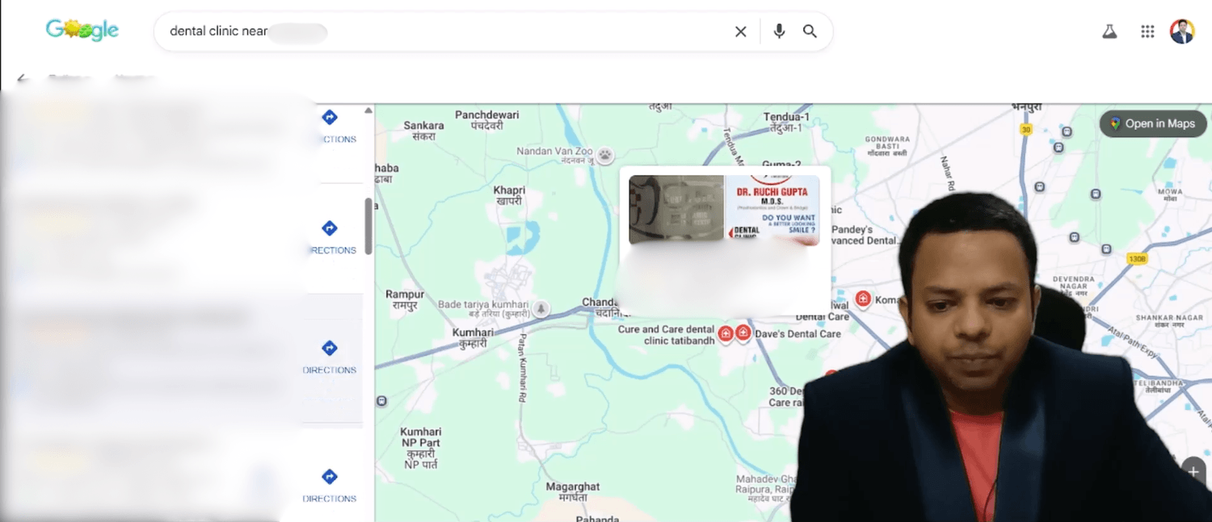
Task: Click the results list scrollbar thumb
Action: (368, 227)
